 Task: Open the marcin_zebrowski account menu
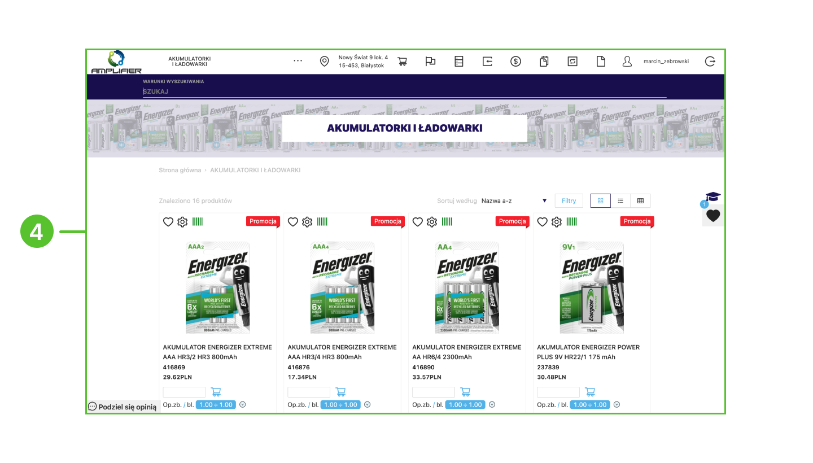tap(666, 62)
